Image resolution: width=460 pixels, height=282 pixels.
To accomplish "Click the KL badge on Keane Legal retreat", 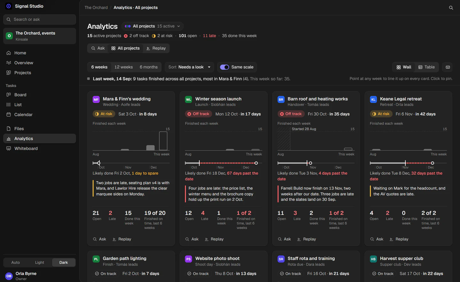I will tap(373, 99).
